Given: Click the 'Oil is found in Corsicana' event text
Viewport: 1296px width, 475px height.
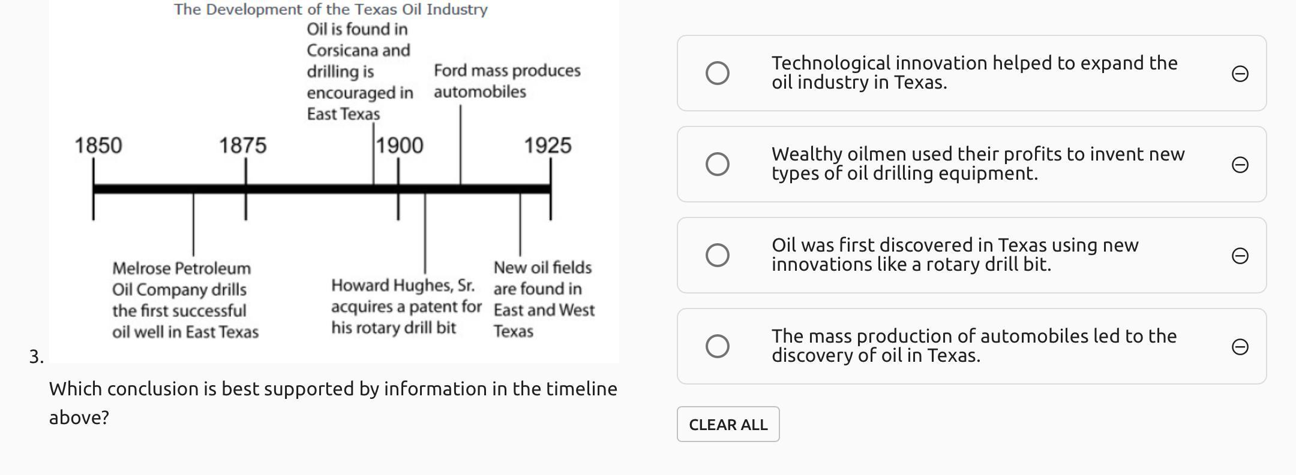Looking at the screenshot, I should pos(359,71).
